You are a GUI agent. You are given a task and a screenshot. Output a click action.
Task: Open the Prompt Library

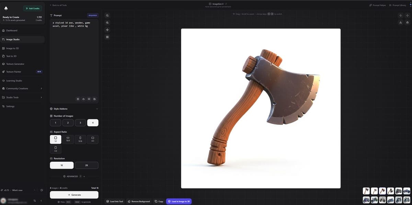[x=398, y=5]
